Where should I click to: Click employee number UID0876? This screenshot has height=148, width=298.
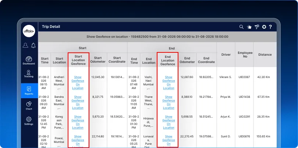click(x=244, y=136)
